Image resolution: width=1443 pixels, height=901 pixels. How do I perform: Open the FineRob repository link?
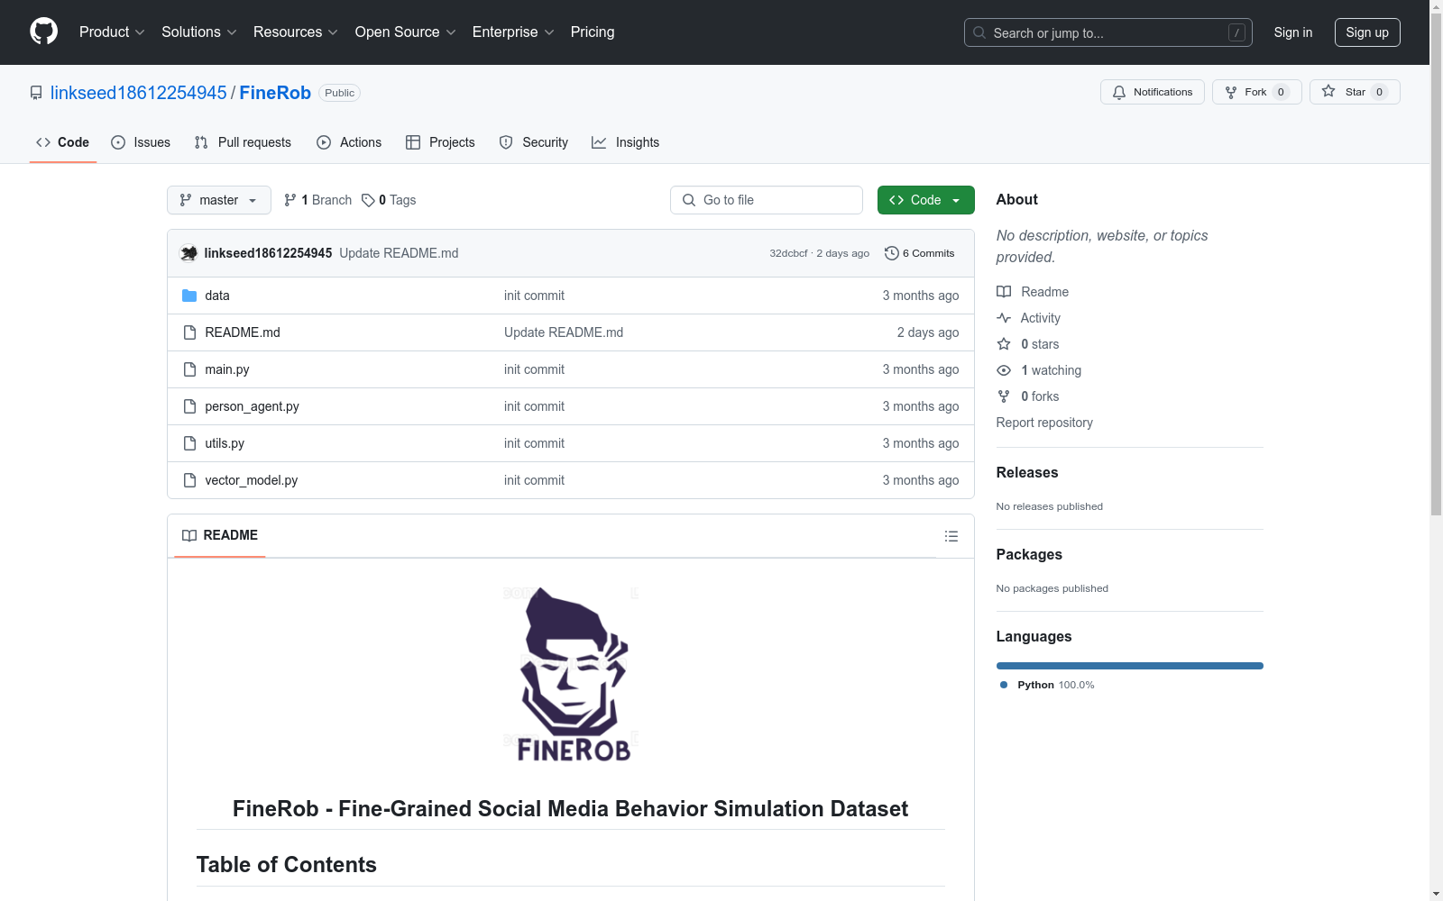(x=275, y=93)
